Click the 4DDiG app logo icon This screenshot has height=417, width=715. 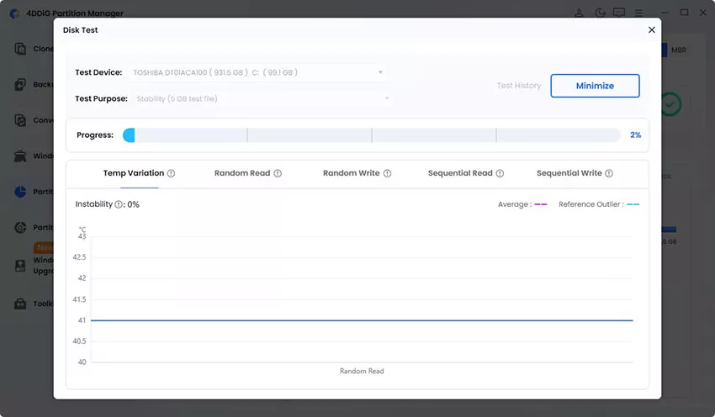(x=14, y=13)
